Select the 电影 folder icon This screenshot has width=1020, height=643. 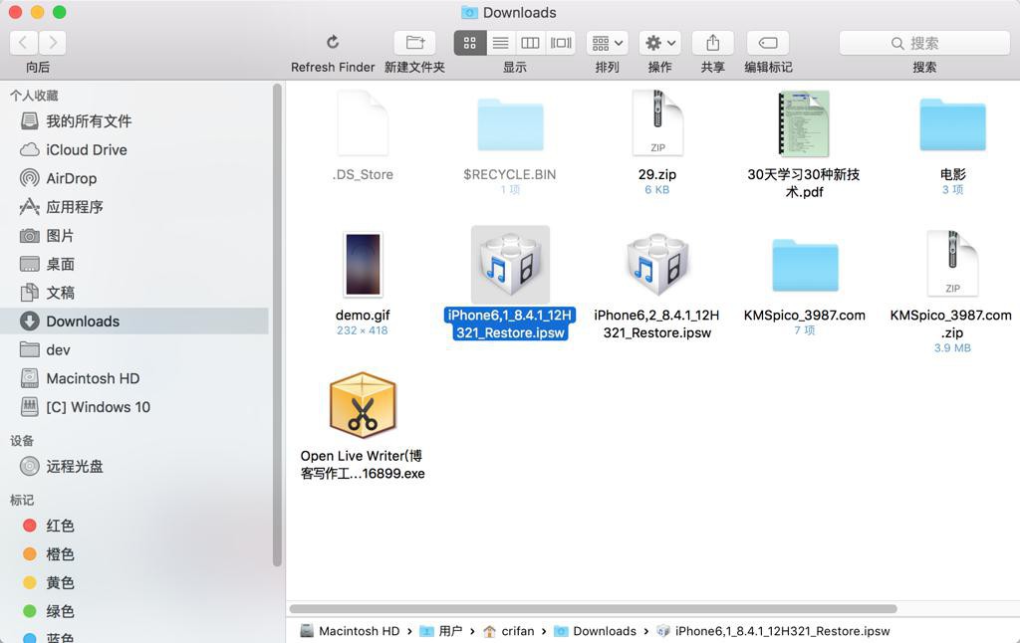[x=952, y=124]
